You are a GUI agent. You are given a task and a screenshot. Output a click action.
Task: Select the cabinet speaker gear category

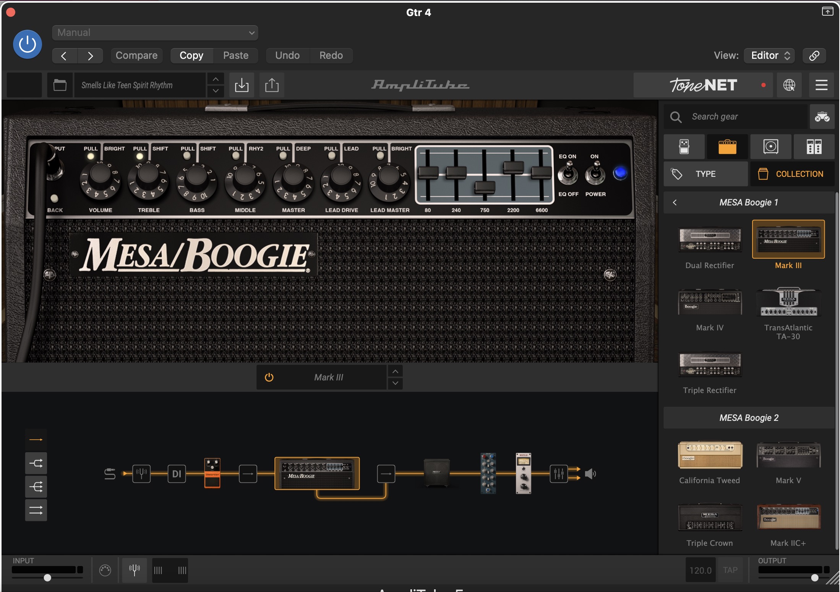pos(771,147)
